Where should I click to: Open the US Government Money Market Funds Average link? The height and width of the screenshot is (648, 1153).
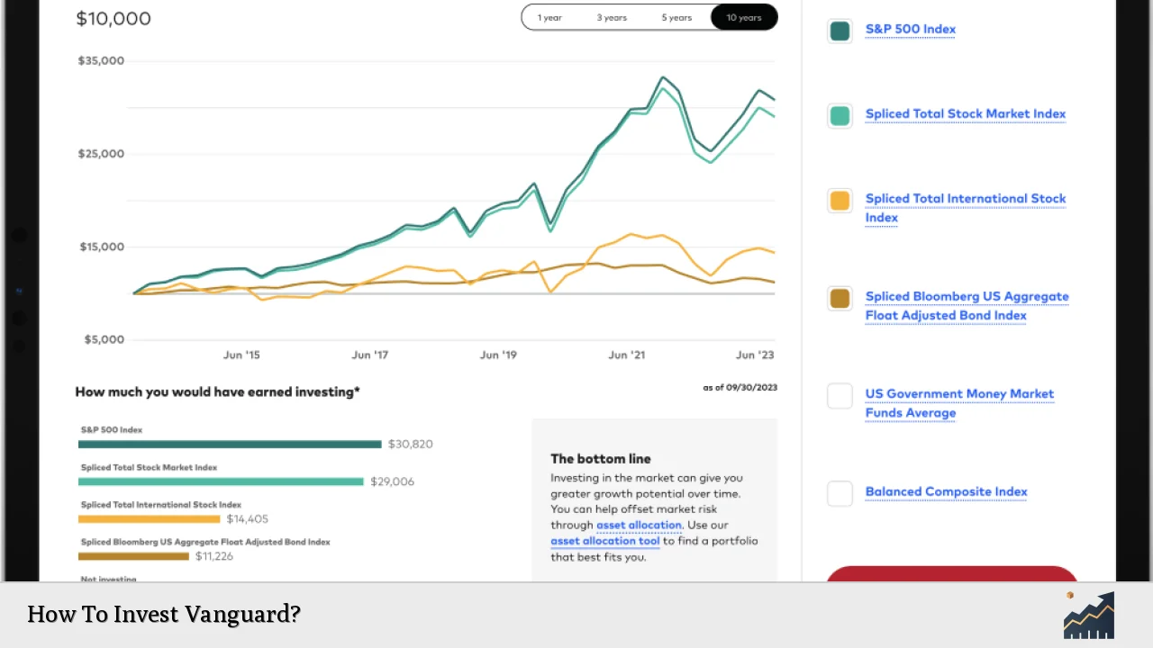coord(959,403)
